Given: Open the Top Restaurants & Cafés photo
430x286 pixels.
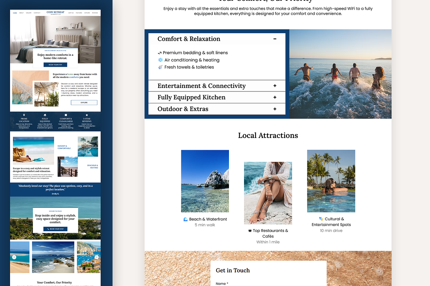Looking at the screenshot, I should pos(268,193).
